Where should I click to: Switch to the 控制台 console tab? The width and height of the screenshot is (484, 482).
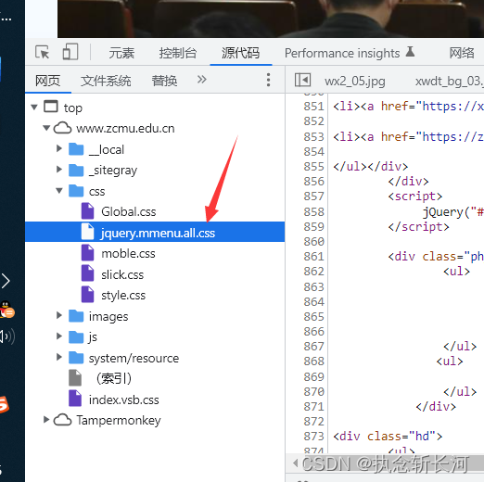[x=178, y=53]
